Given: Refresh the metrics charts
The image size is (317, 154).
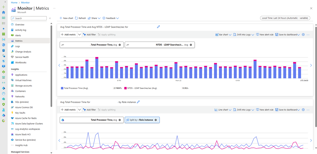Looking at the screenshot, I should pyautogui.click(x=81, y=18).
